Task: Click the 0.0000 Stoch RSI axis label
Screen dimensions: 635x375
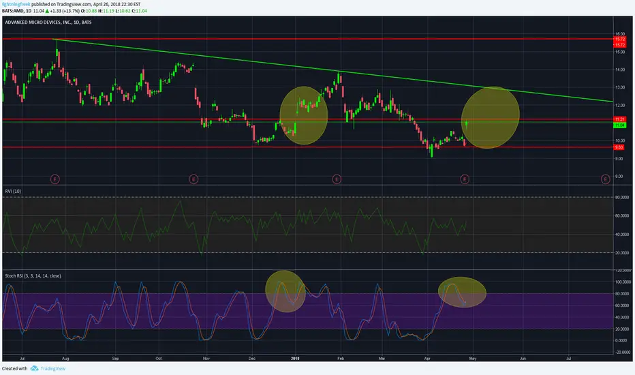Action: pos(621,340)
